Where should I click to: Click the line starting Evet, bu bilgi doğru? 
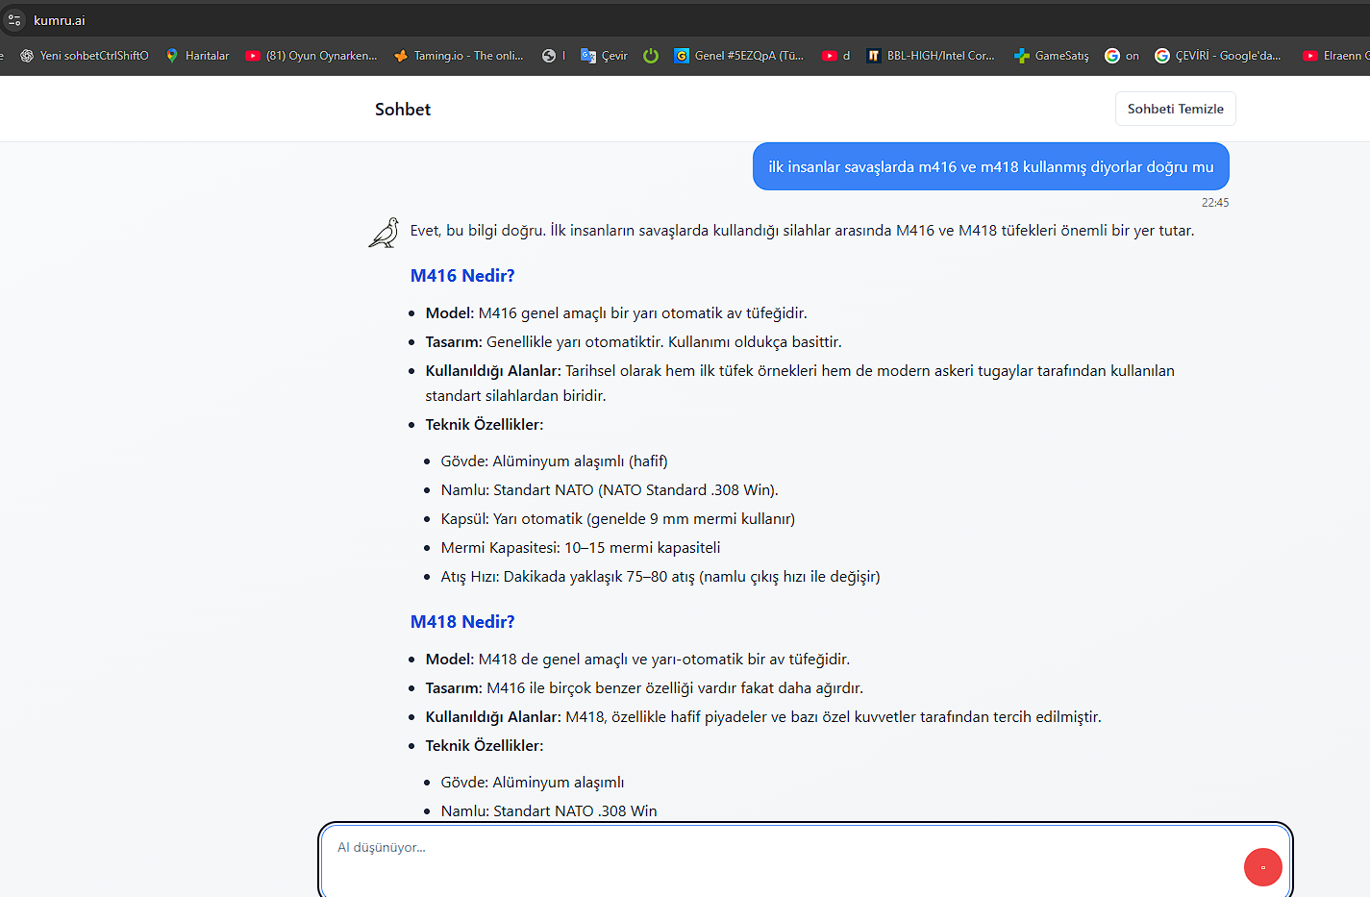802,231
